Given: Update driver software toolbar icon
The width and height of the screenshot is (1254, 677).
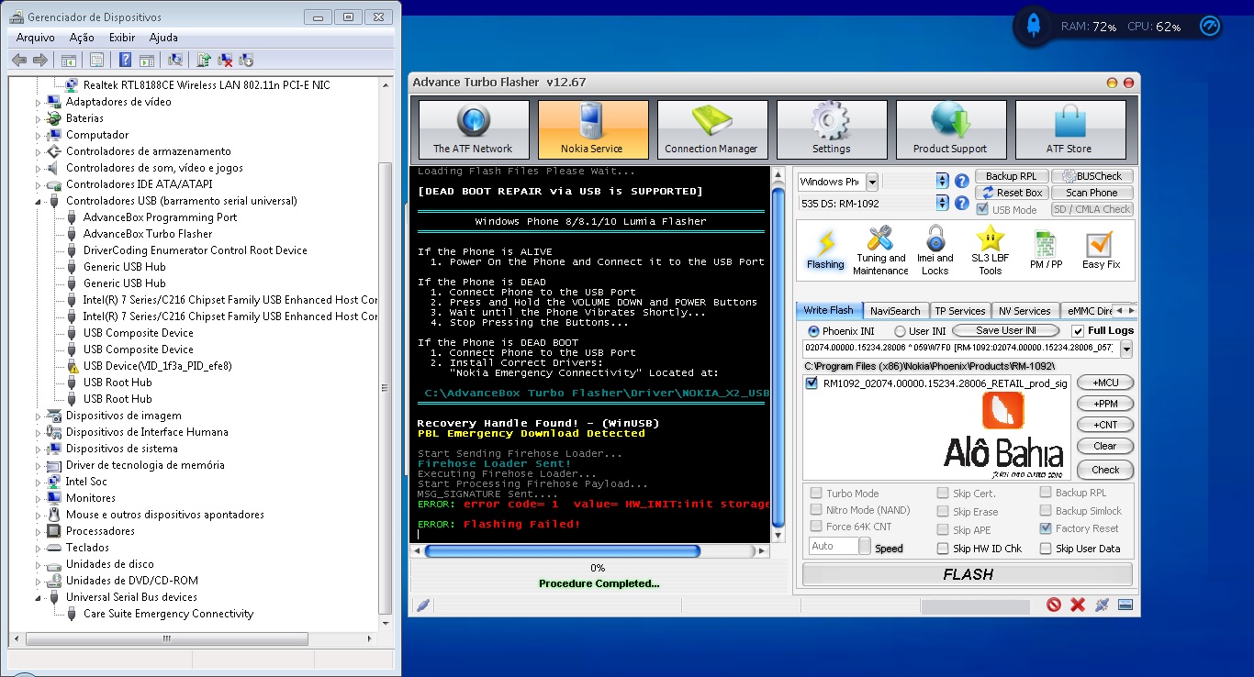Looking at the screenshot, I should pos(205,61).
